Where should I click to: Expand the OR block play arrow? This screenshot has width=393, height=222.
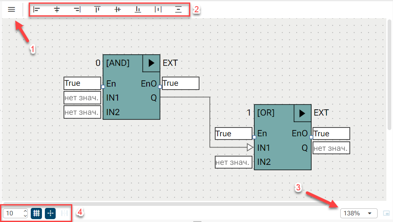point(302,113)
